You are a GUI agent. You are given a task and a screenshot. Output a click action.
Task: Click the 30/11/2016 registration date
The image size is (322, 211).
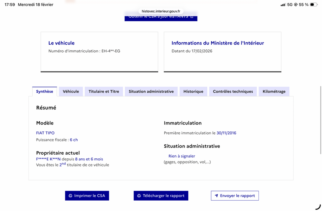226,133
